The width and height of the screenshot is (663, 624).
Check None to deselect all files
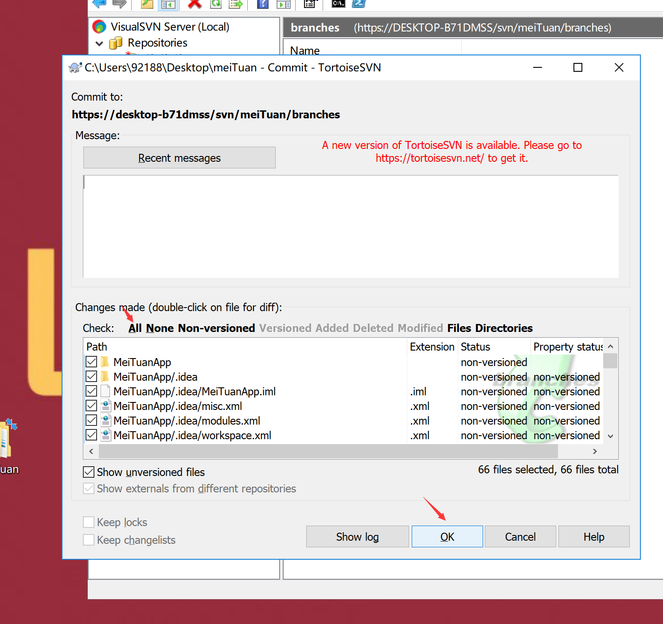160,328
